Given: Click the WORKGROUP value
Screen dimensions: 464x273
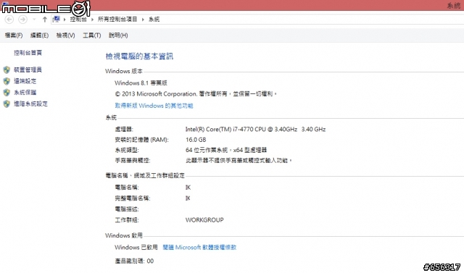Looking at the screenshot, I should pyautogui.click(x=204, y=220).
